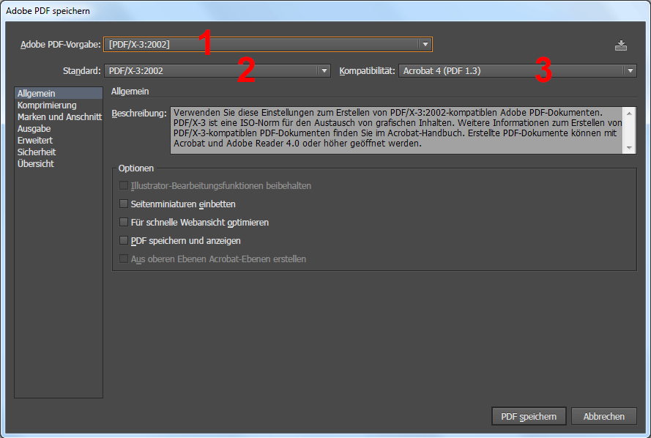Screen dimensions: 651x438
Task: Select Allgemein in the category list
Action: tap(37, 94)
